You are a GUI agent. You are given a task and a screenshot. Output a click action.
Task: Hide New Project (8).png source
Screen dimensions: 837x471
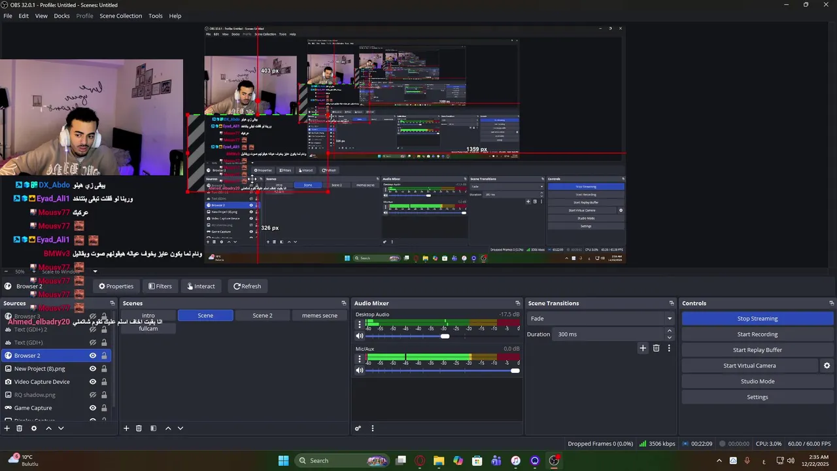tap(93, 368)
